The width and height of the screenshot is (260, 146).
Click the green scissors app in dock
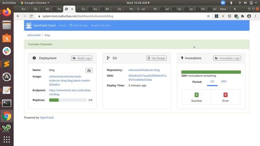coord(6,129)
